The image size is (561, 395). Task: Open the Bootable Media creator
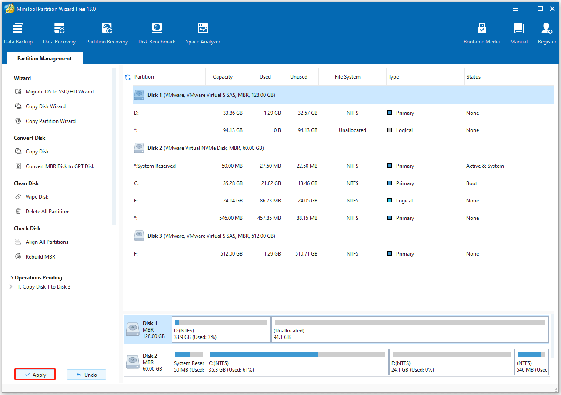tap(482, 33)
